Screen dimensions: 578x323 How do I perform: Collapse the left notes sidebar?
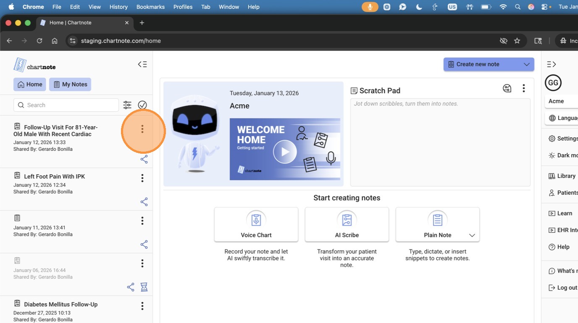pyautogui.click(x=142, y=64)
